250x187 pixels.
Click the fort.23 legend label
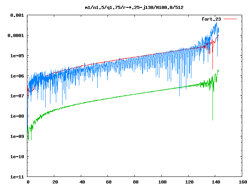point(211,19)
